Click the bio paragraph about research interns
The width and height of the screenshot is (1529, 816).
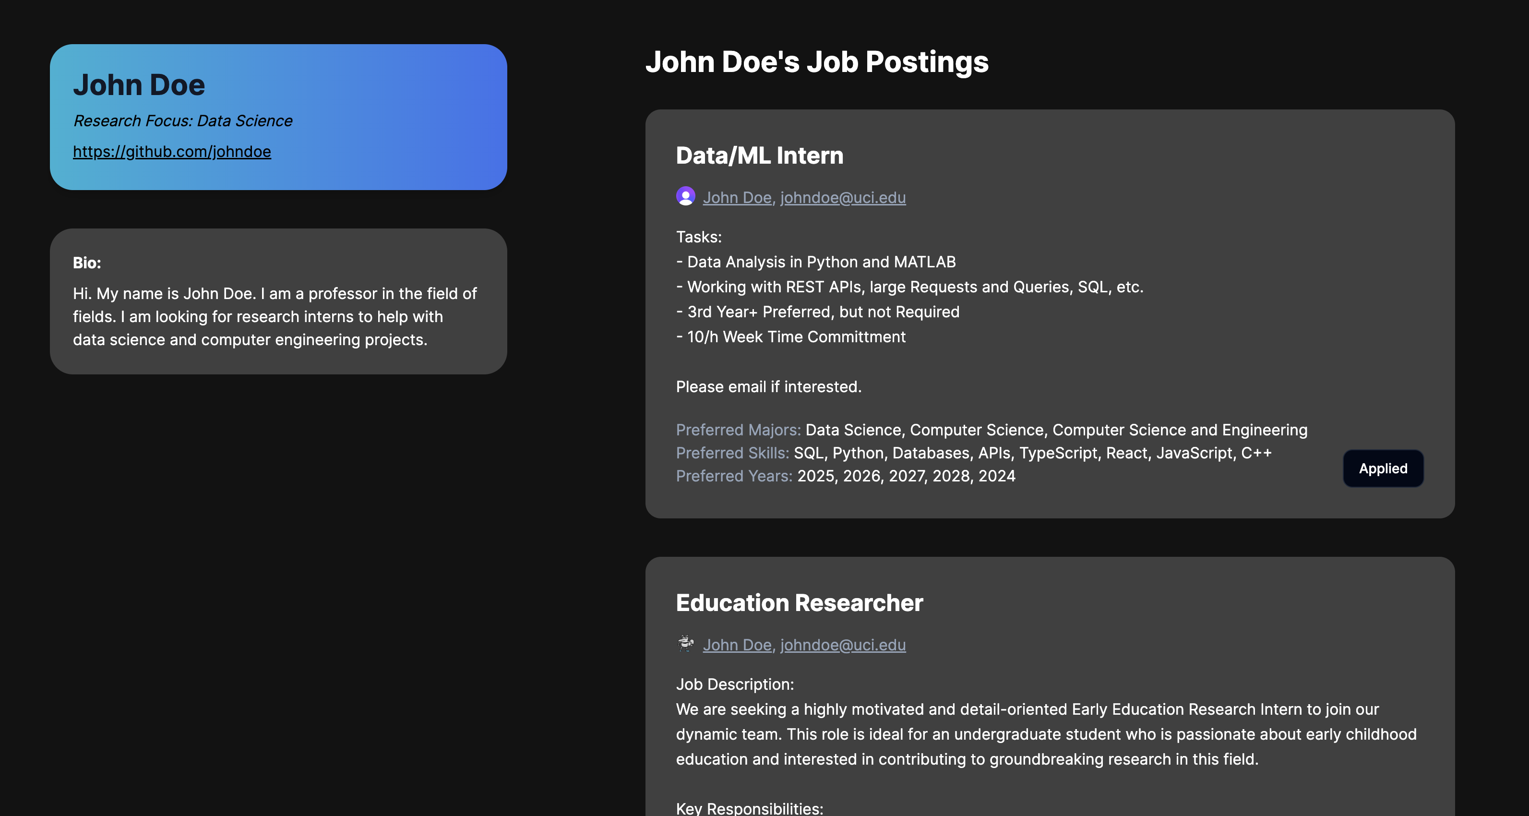click(x=274, y=316)
